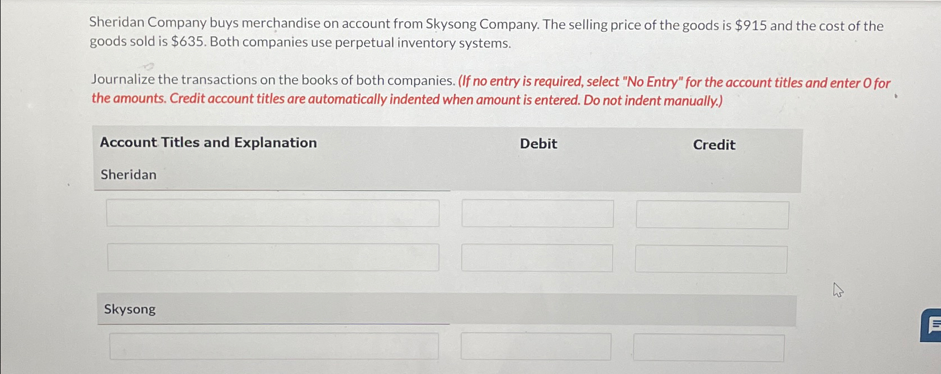Viewport: 941px width, 374px height.
Task: Click the Skysong Debit input field
Action: pyautogui.click(x=536, y=346)
